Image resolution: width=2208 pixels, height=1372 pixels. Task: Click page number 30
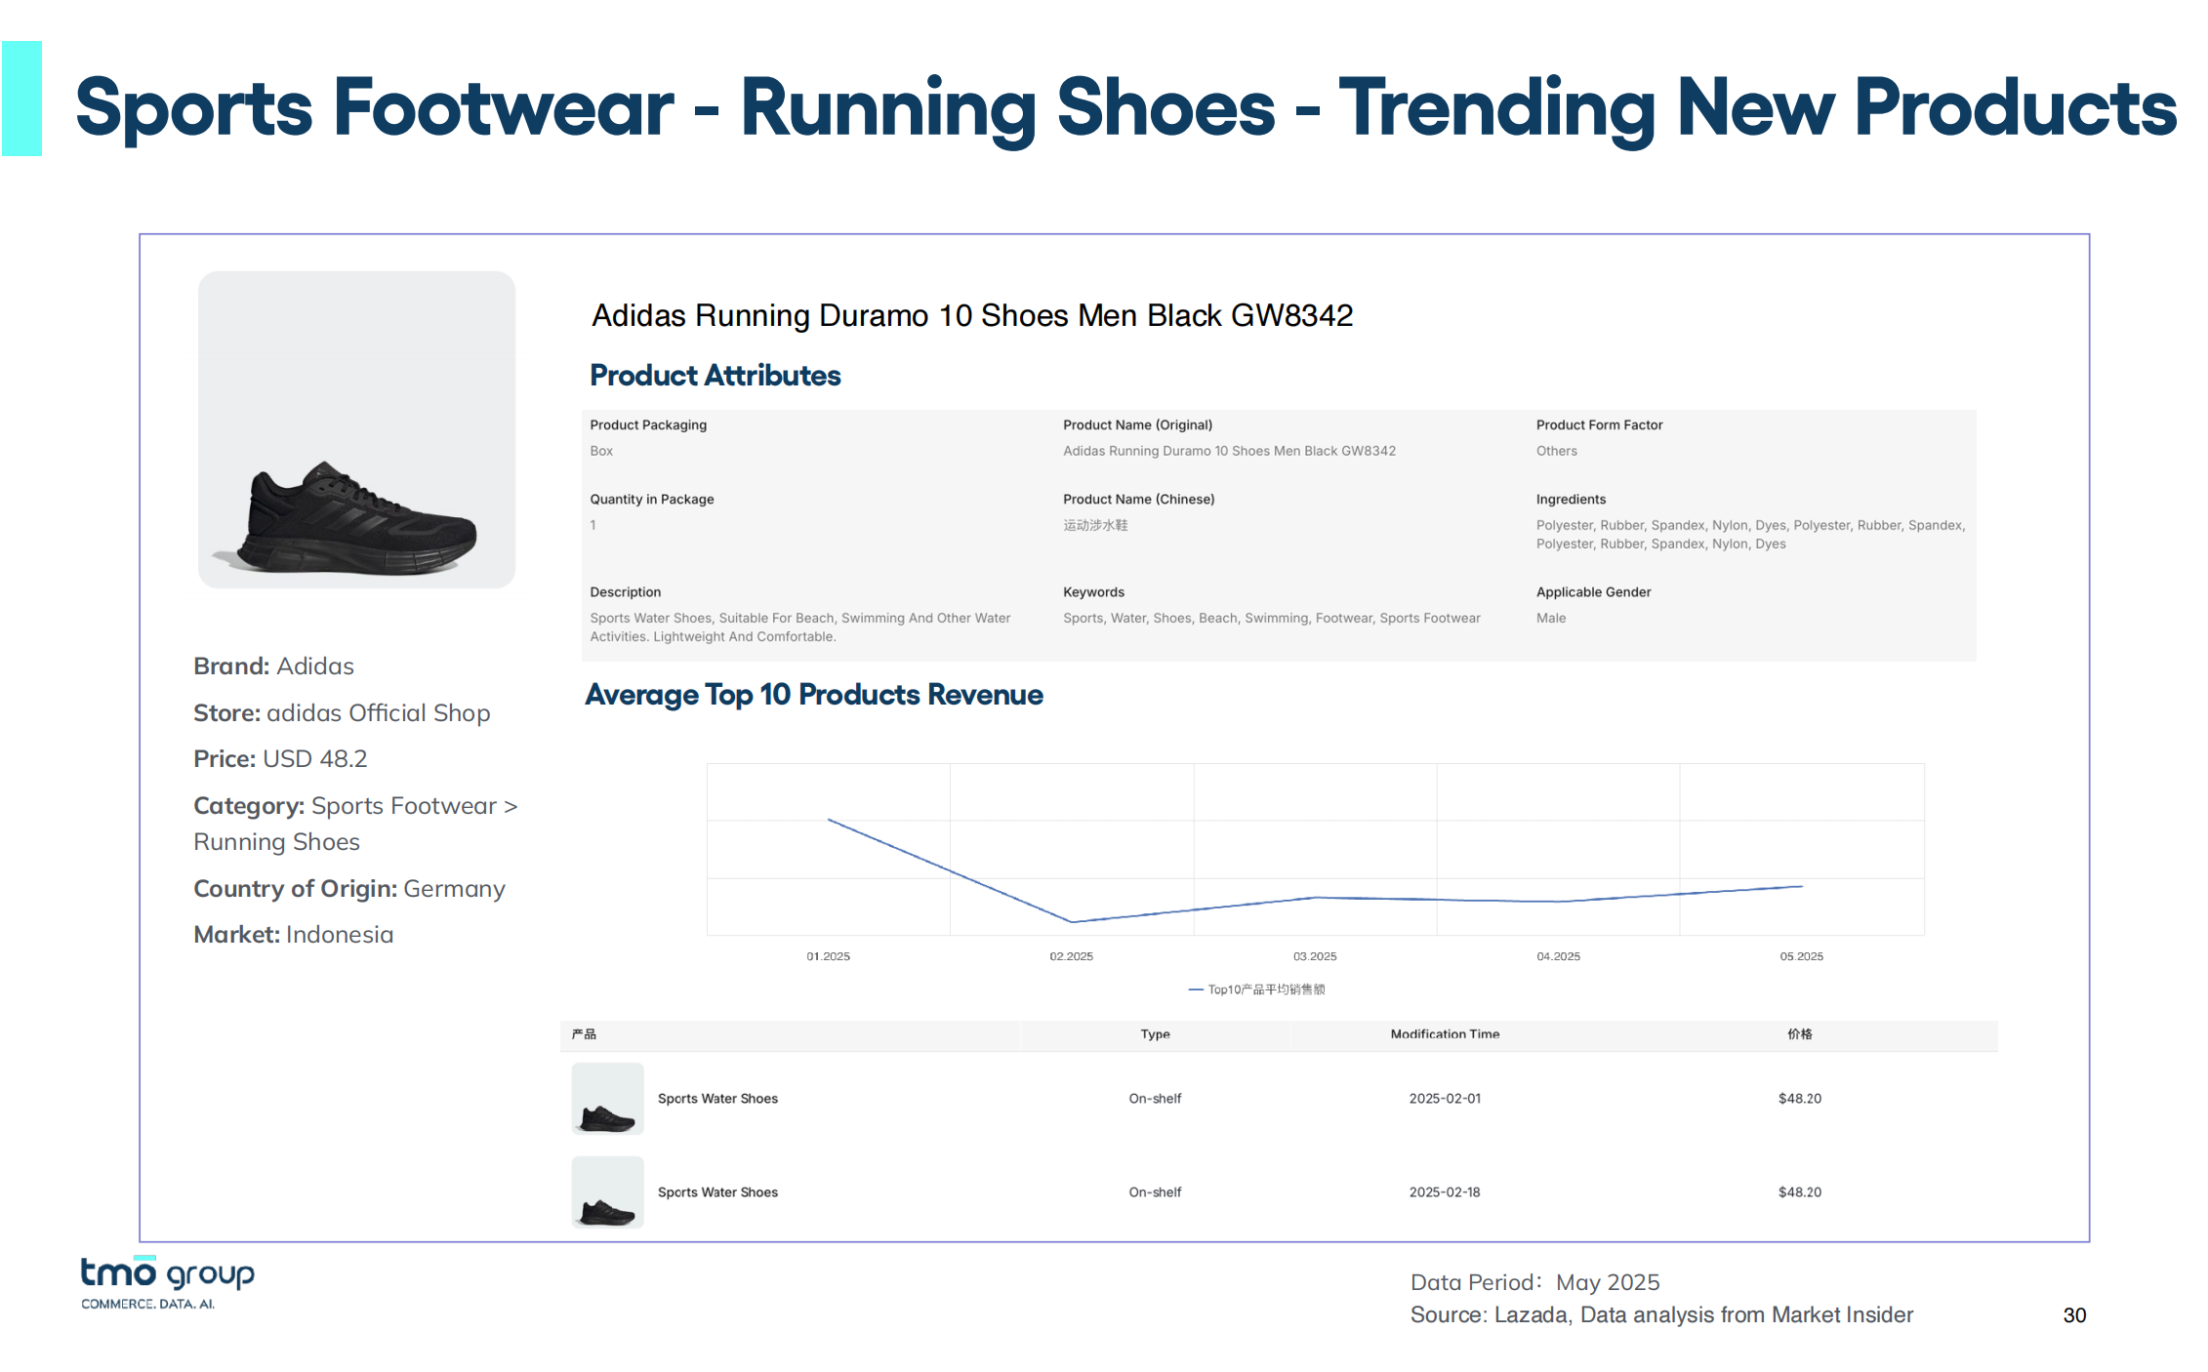2074,1315
